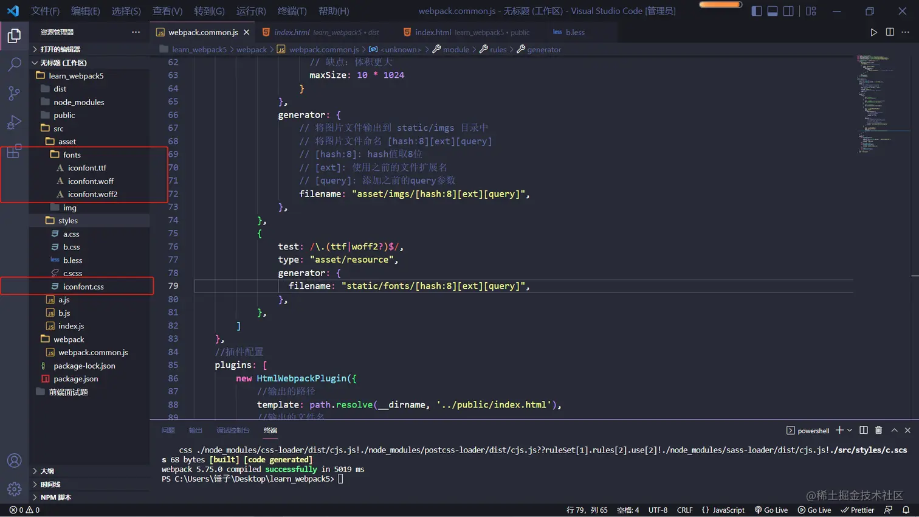Open the Extensions view
The height and width of the screenshot is (517, 919).
click(x=14, y=151)
